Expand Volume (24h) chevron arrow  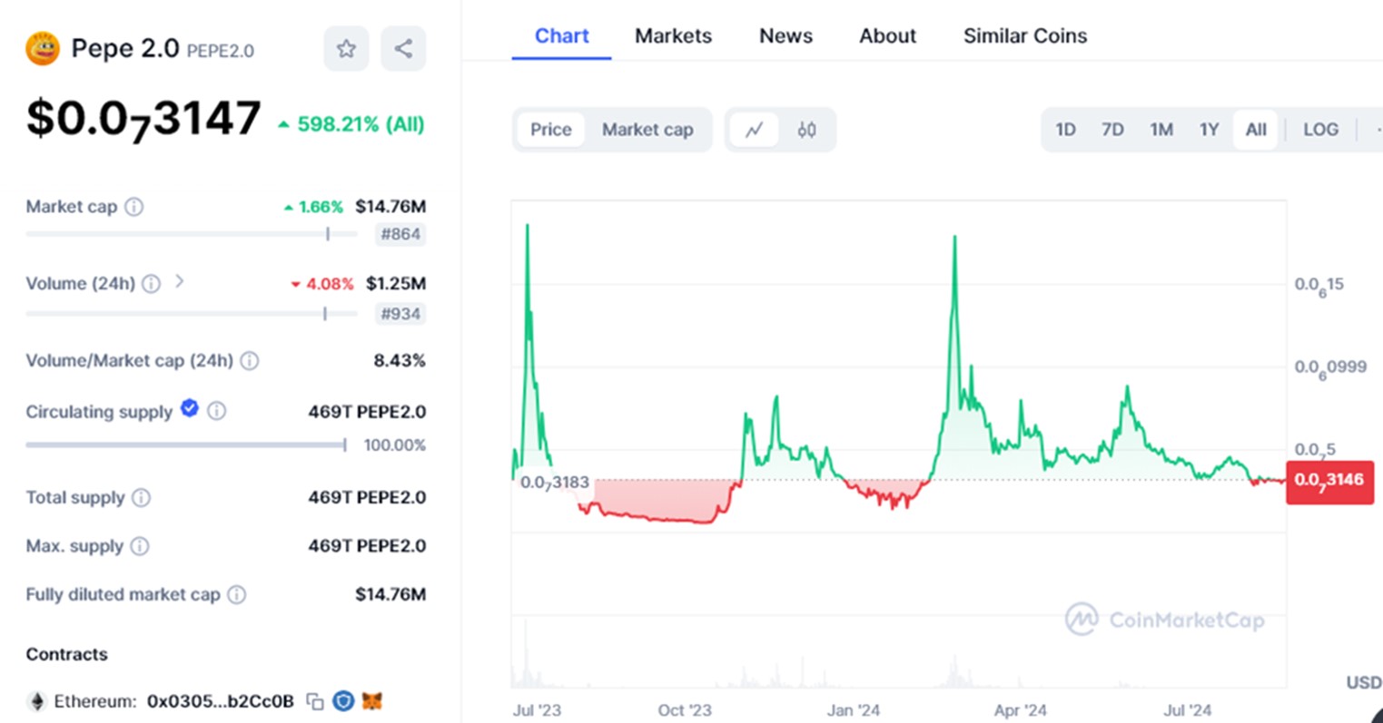coord(180,282)
